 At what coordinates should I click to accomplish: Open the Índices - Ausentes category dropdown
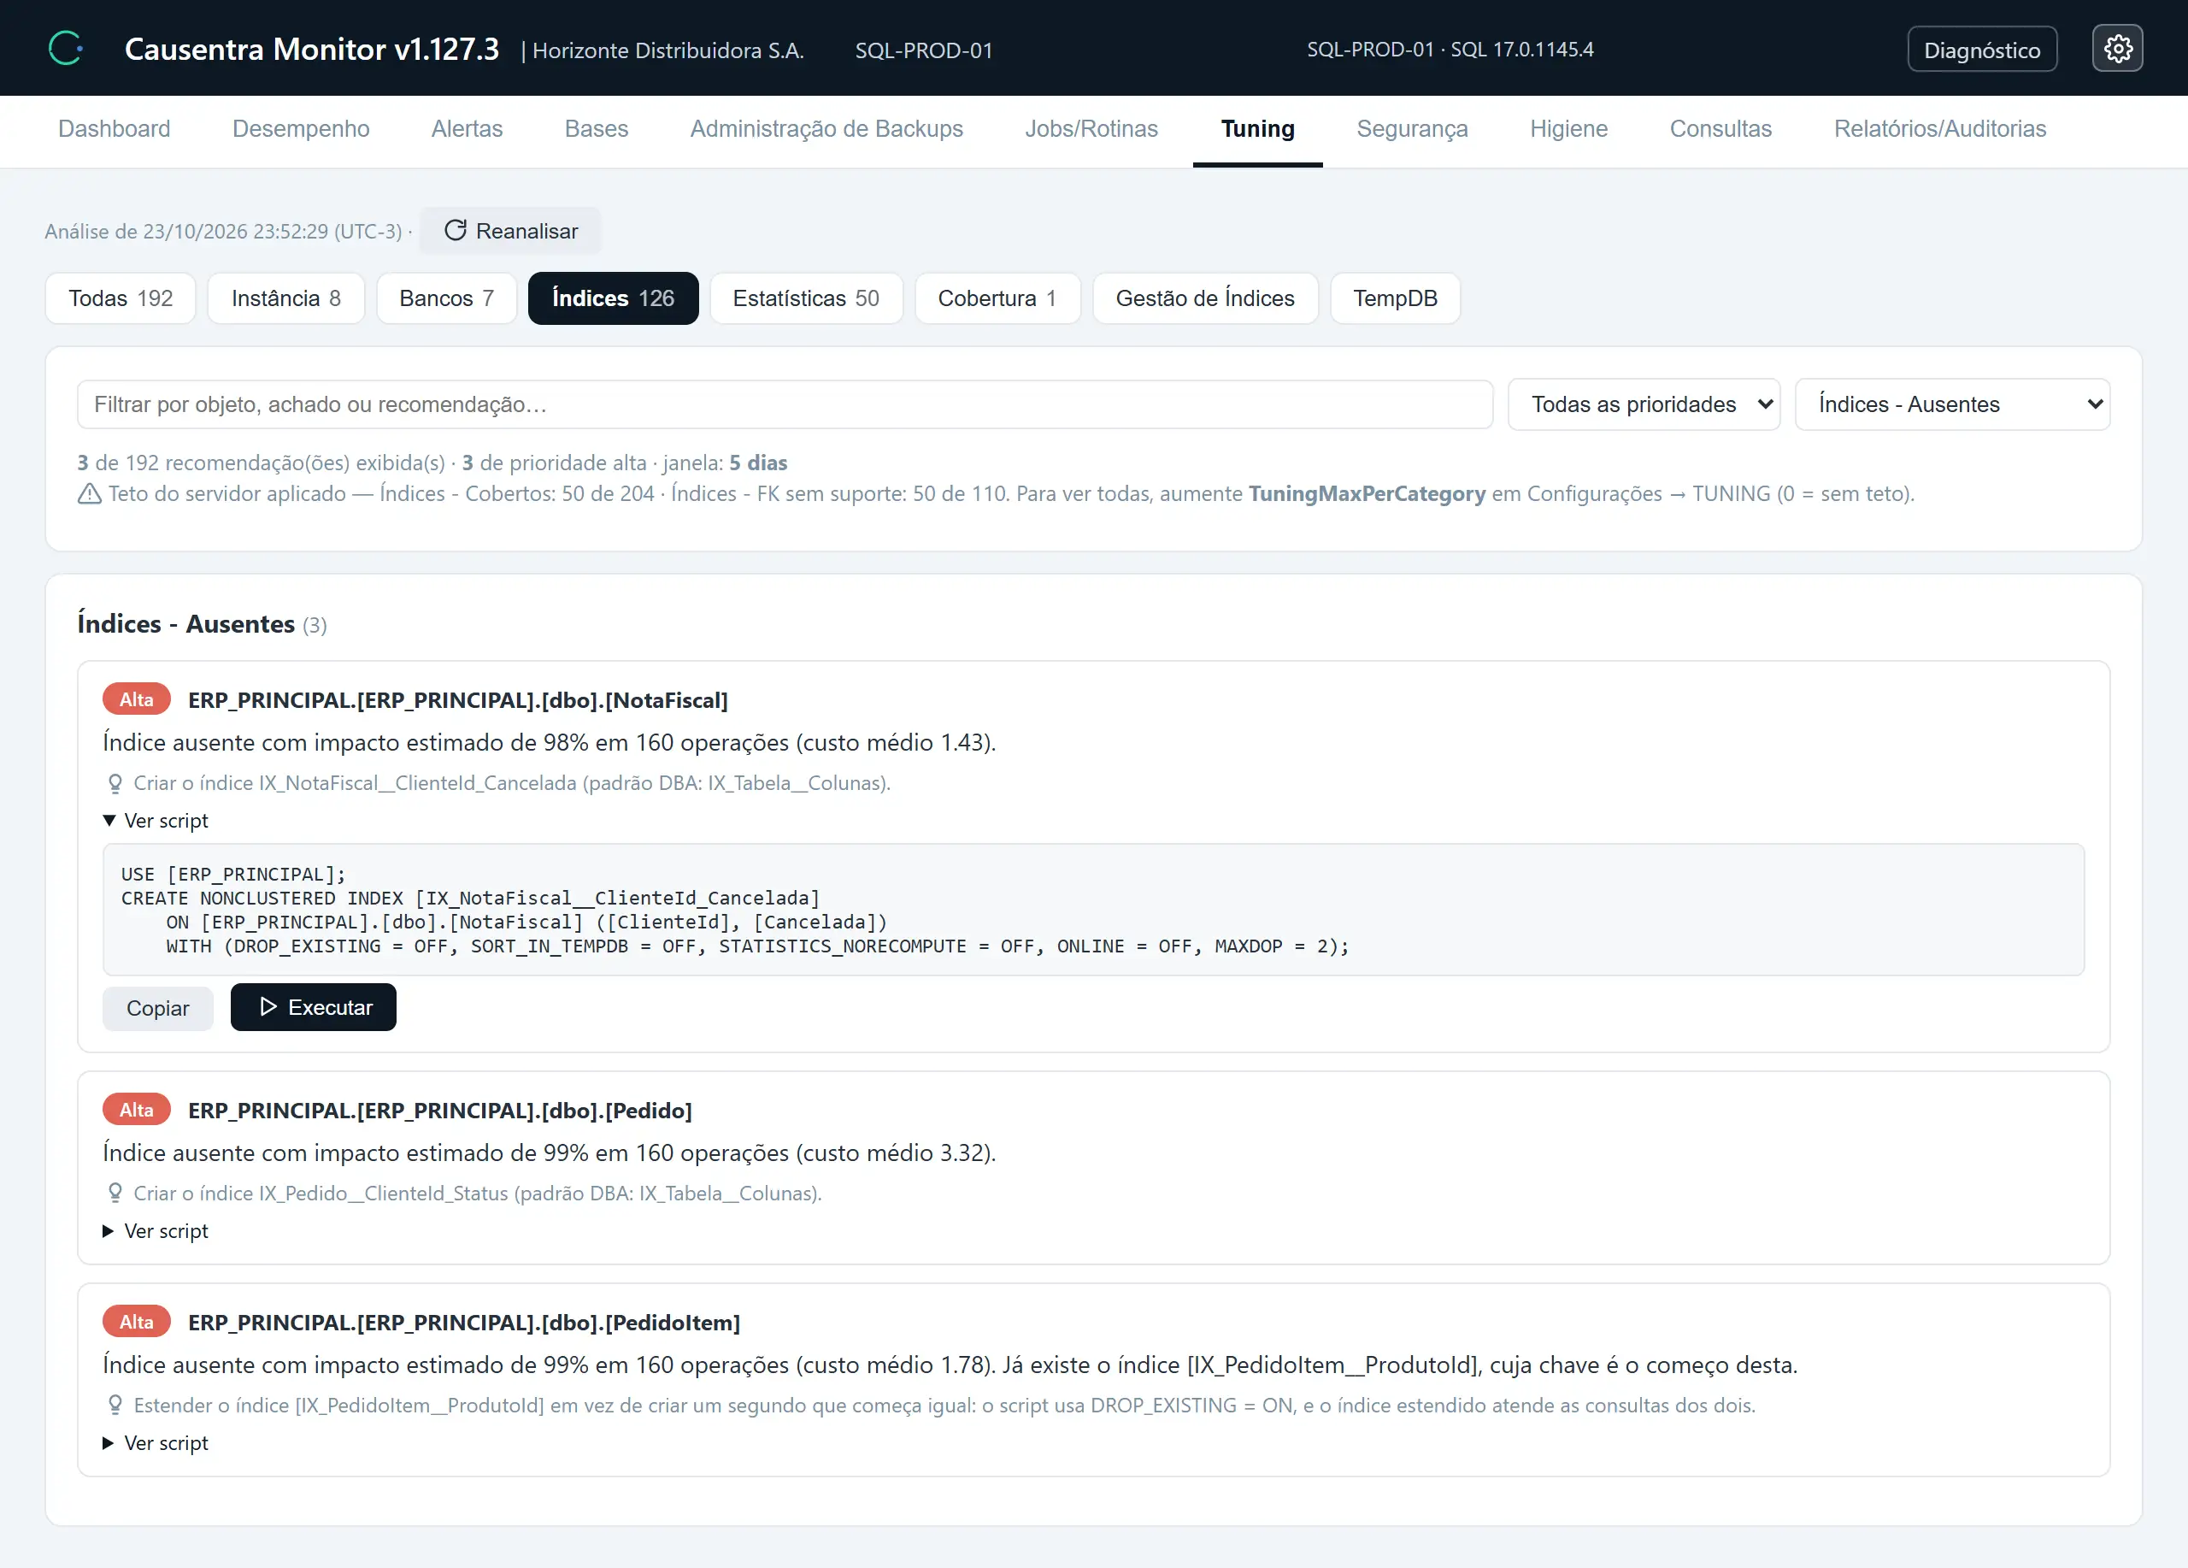[x=1951, y=404]
